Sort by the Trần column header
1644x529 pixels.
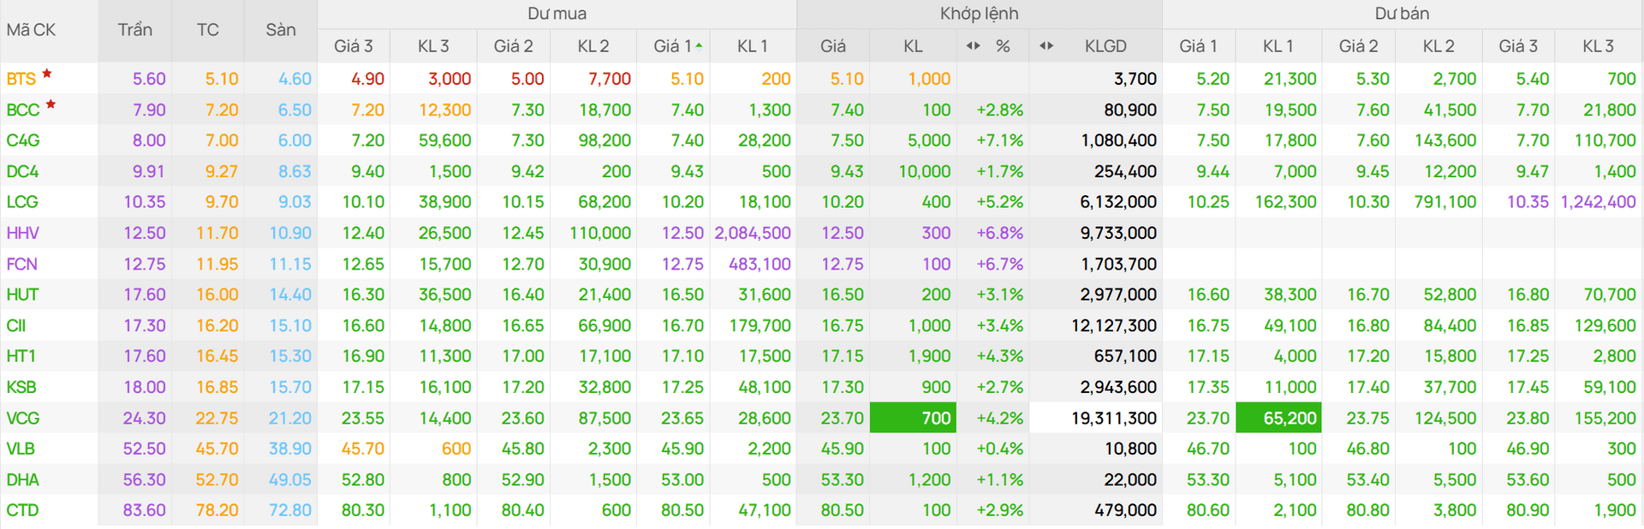pos(135,30)
